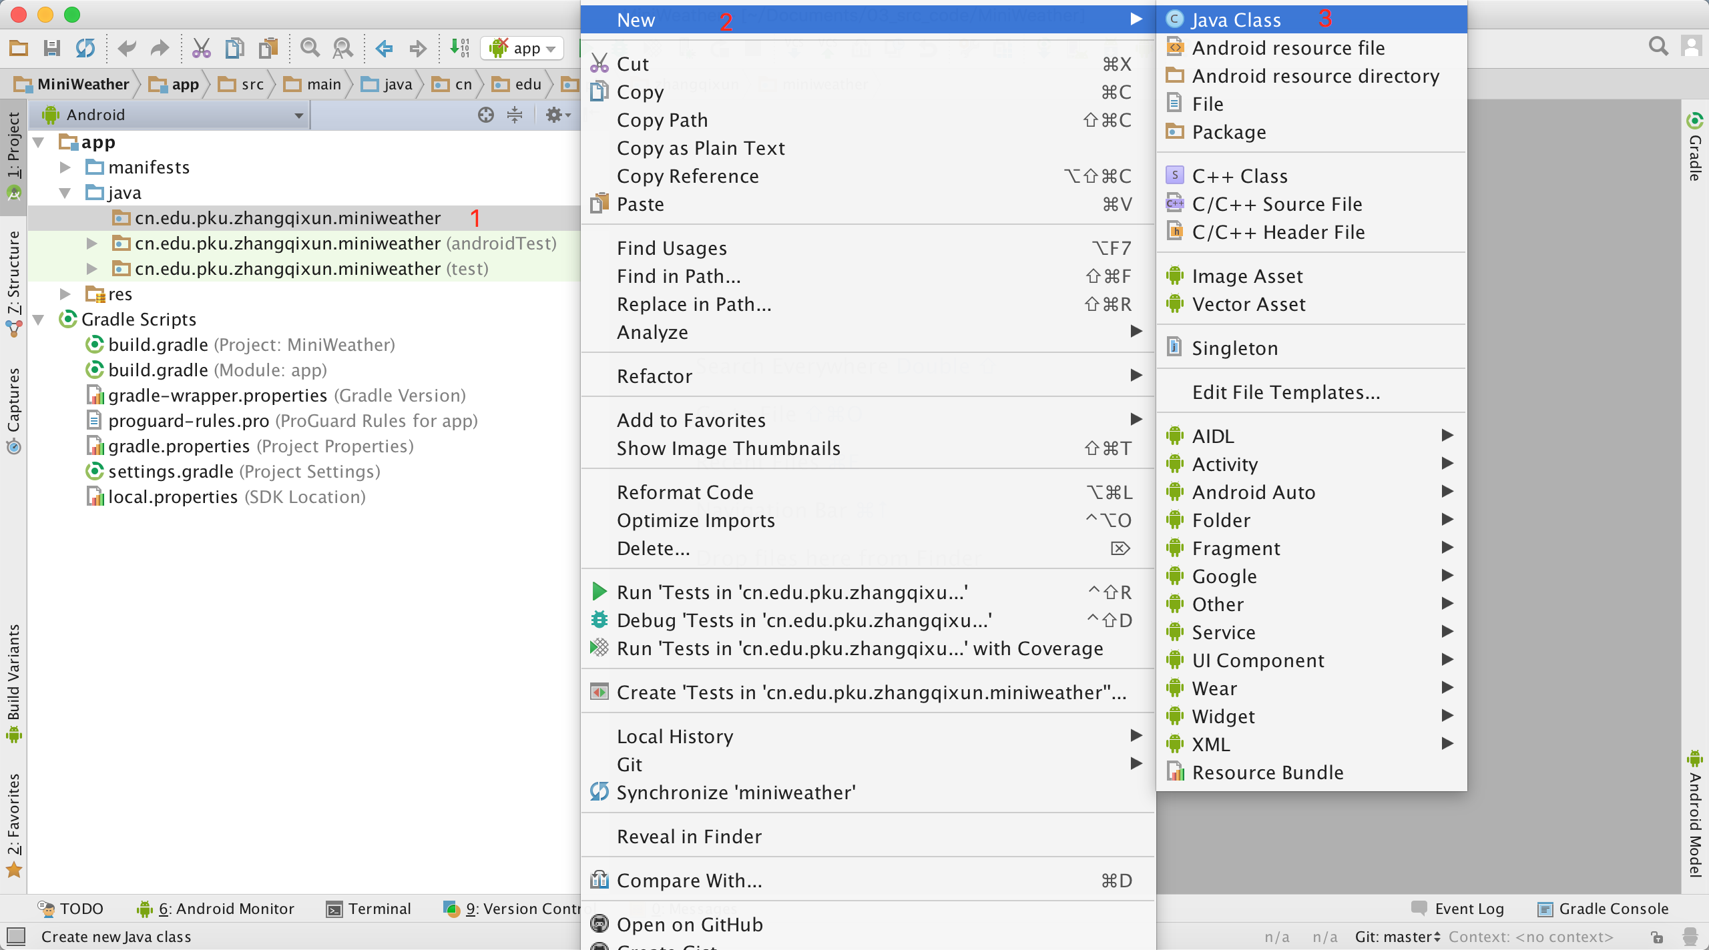Open the app run configuration dropdown
The image size is (1709, 950).
point(522,48)
